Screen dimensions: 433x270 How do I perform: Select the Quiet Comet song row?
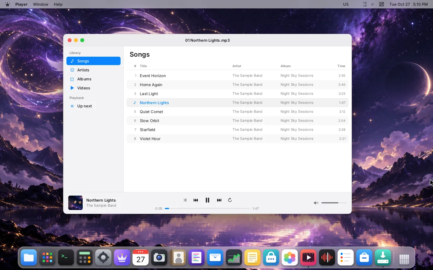(238, 112)
